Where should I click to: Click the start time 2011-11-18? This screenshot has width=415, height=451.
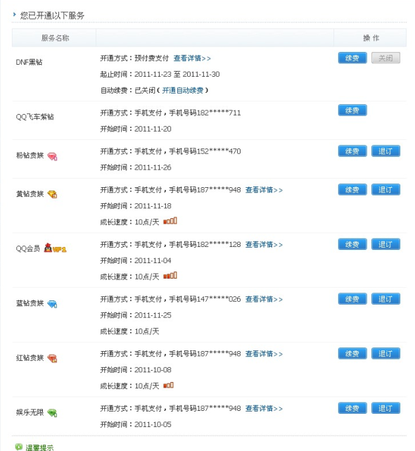click(x=153, y=206)
